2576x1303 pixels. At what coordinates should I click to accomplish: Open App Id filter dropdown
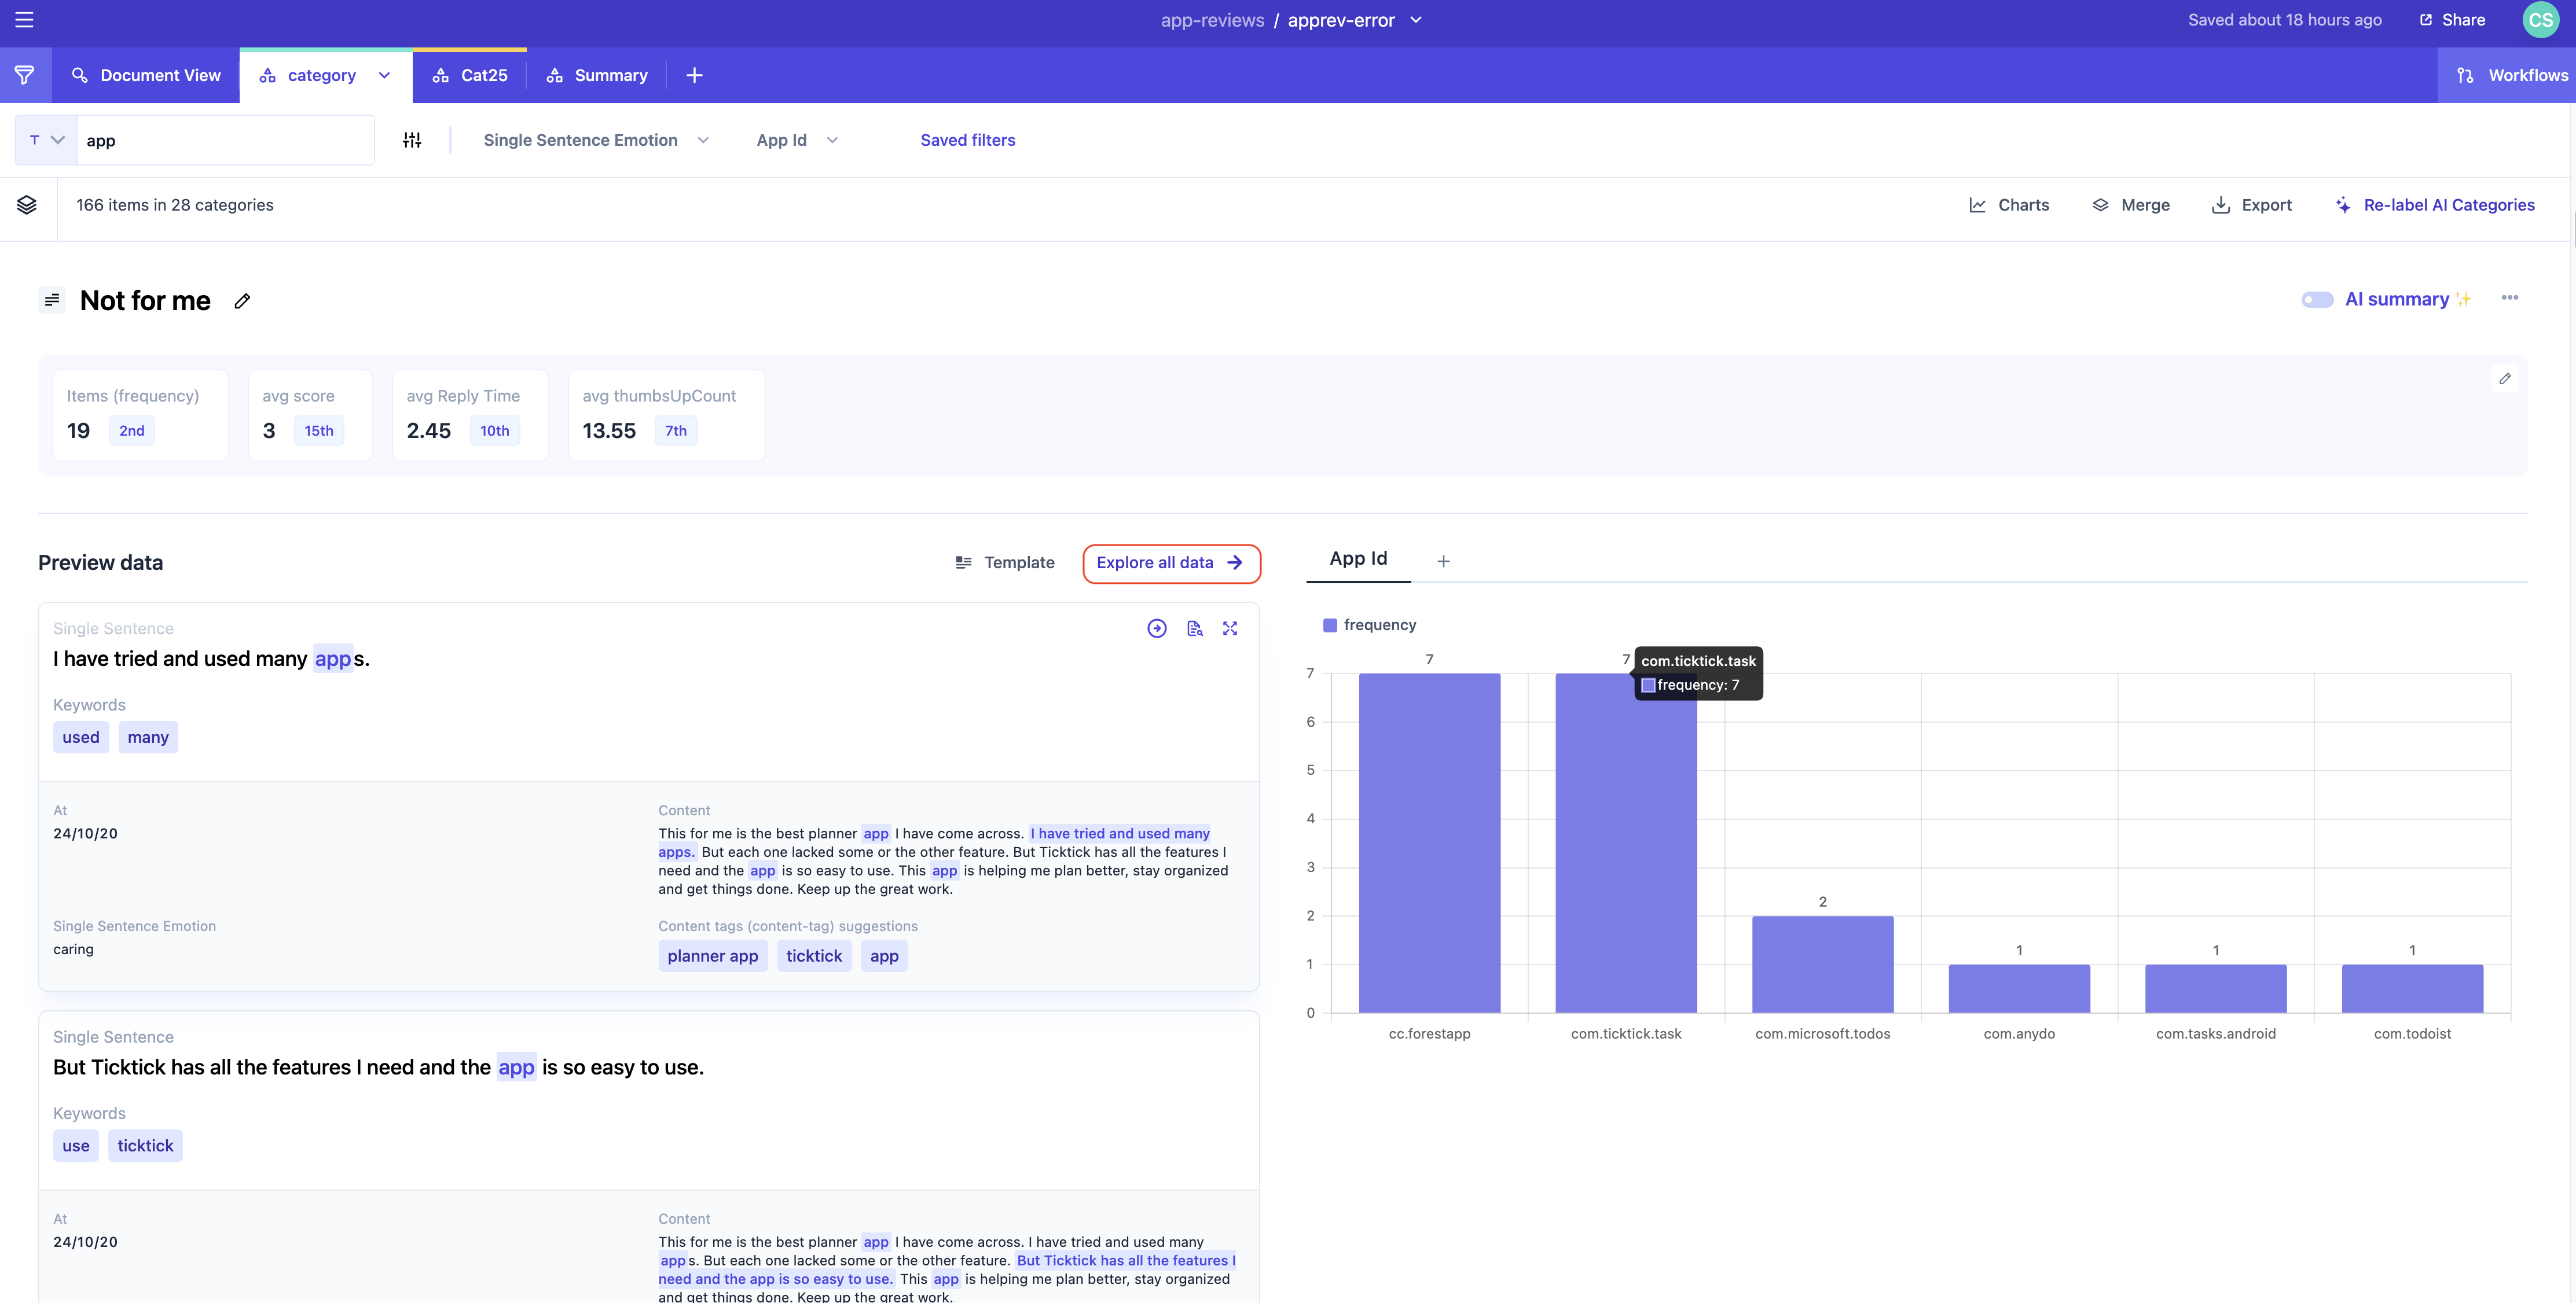(x=797, y=140)
